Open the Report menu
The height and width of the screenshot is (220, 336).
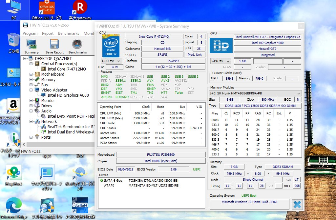pos(48,33)
